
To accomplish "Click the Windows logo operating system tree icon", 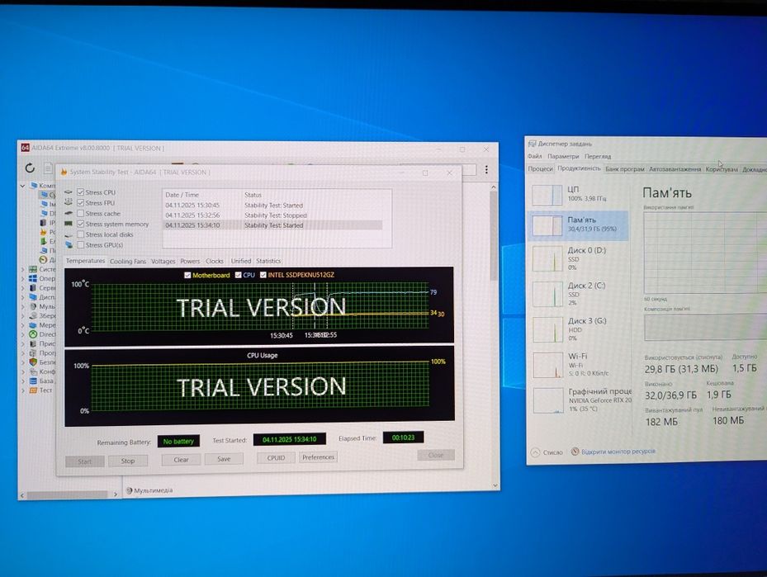I will point(33,278).
